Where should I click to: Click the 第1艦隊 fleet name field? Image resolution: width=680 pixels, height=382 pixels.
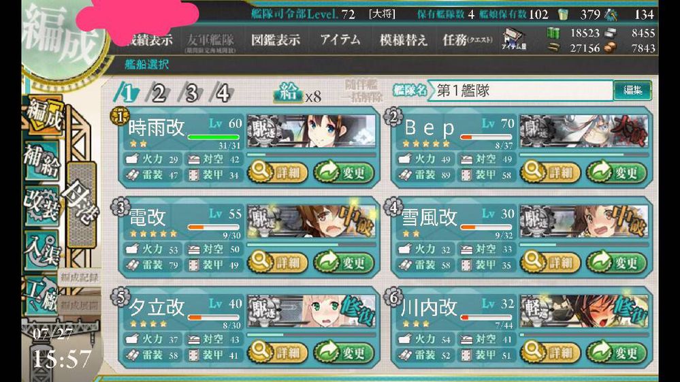[521, 90]
